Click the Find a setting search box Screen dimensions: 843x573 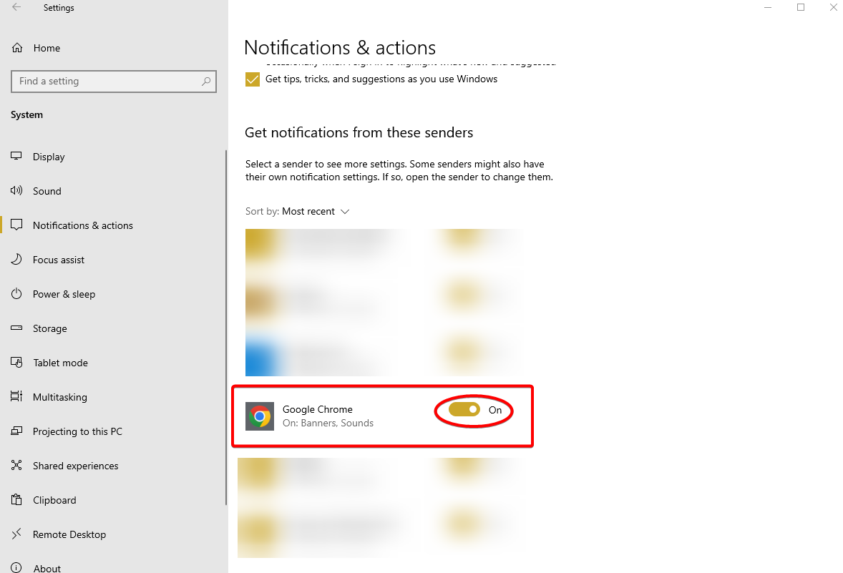(x=114, y=81)
